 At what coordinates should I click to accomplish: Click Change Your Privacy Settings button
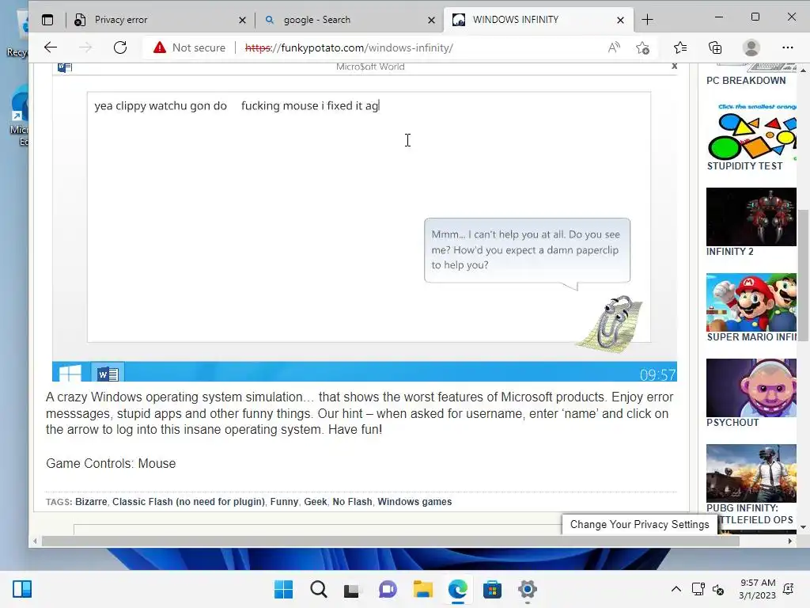[639, 524]
